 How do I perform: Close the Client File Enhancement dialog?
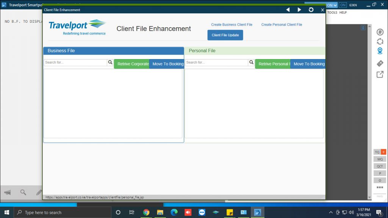[322, 10]
